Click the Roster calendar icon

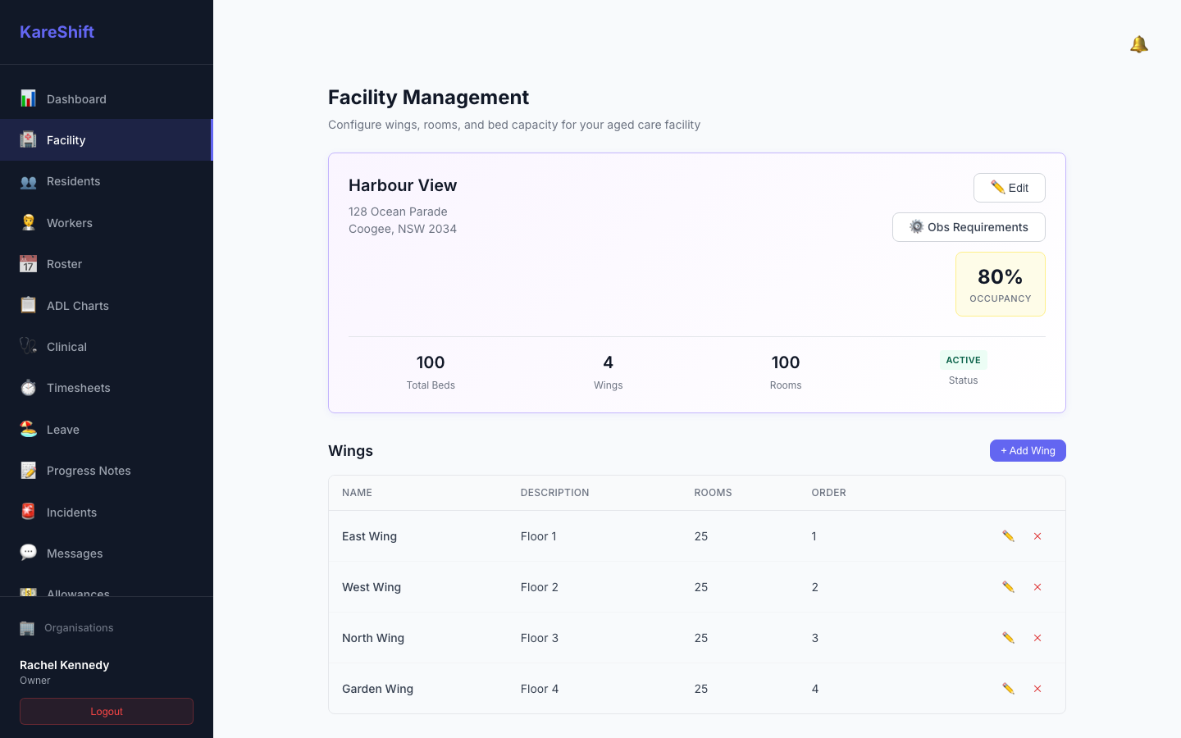click(x=28, y=264)
